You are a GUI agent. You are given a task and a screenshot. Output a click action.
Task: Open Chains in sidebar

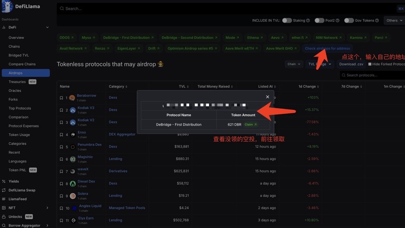(x=14, y=47)
